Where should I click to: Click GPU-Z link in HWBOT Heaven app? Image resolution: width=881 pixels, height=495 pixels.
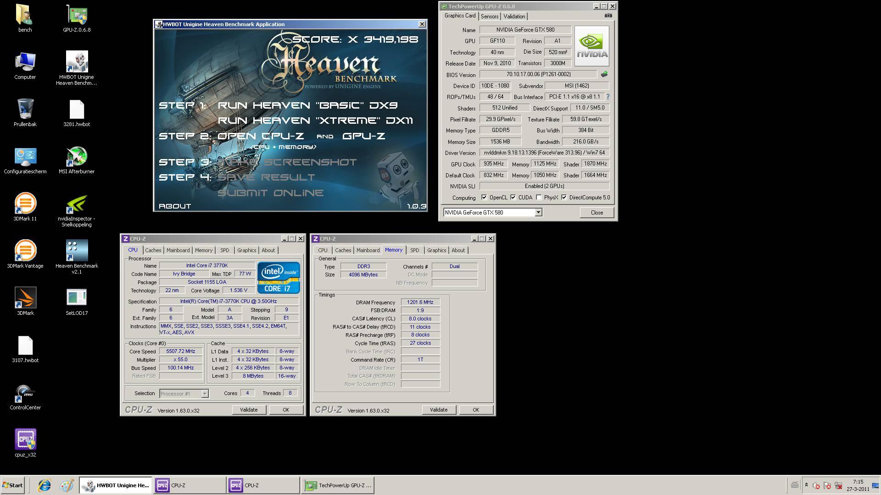pyautogui.click(x=364, y=136)
